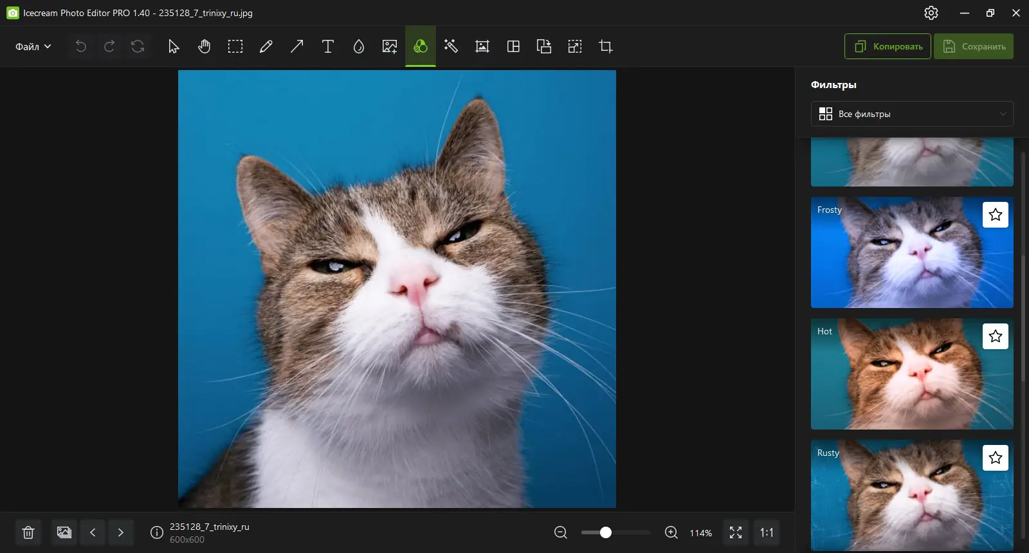
Task: Activate the hand pan tool
Action: click(205, 46)
